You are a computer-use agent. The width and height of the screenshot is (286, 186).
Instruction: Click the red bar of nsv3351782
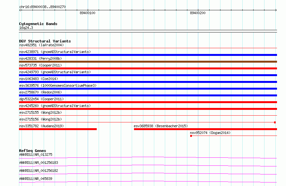click(x=58, y=129)
